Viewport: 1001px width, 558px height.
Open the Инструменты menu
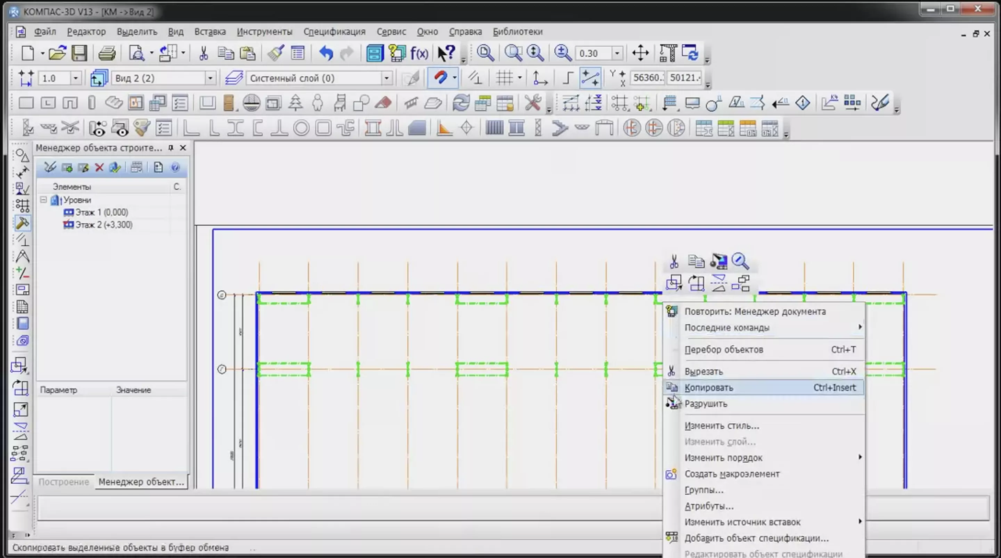tap(264, 32)
